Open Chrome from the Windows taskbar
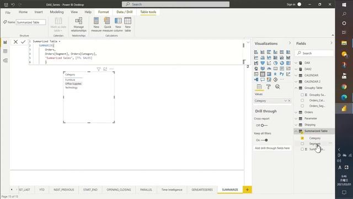 pyautogui.click(x=344, y=87)
